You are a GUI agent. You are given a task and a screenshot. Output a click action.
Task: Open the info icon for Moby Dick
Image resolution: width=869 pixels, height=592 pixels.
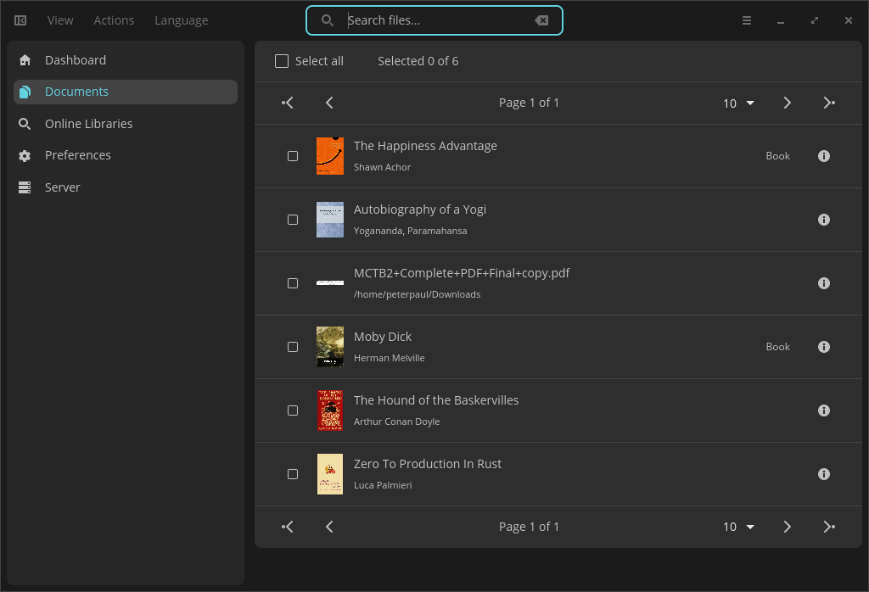(824, 347)
